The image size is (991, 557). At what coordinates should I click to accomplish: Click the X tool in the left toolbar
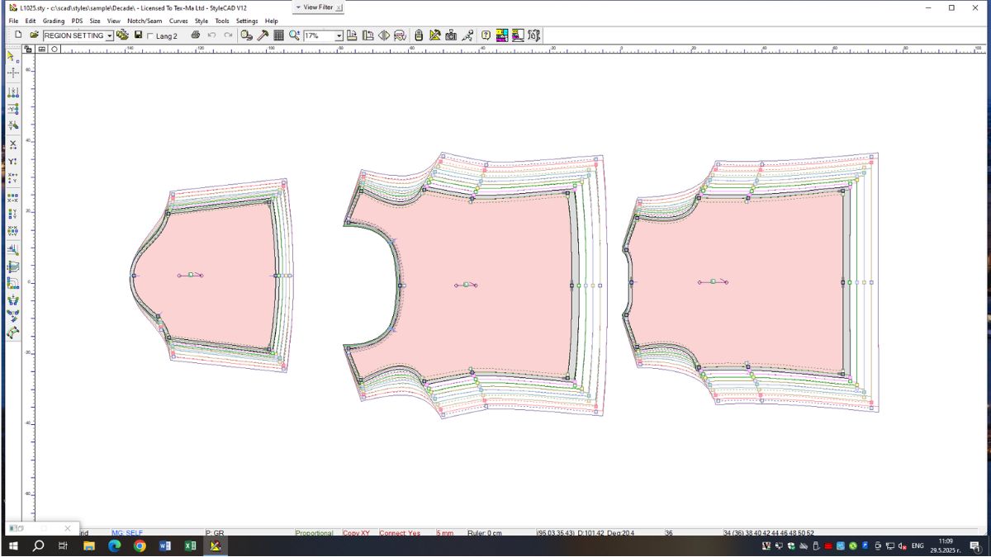[x=12, y=144]
